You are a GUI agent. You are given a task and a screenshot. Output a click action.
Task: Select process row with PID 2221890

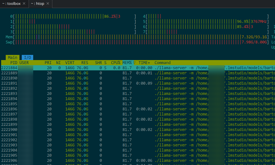[138, 78]
